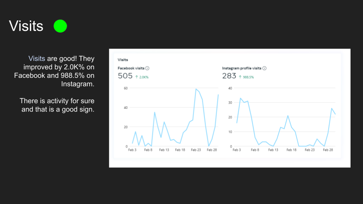Click the Instagram profile visits chart label
363x204 pixels.
coord(242,68)
